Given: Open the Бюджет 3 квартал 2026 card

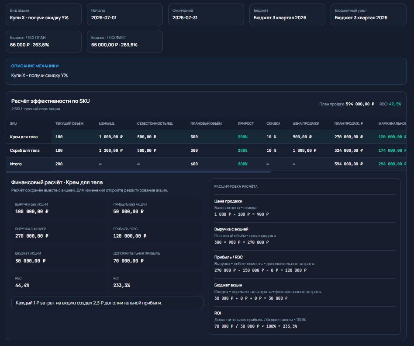Looking at the screenshot, I should tap(287, 14).
